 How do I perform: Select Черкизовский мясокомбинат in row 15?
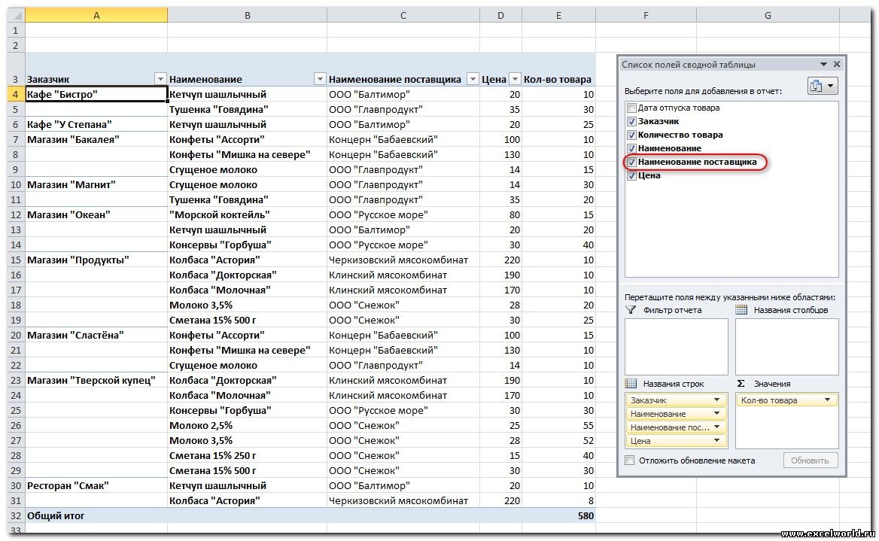tap(403, 260)
